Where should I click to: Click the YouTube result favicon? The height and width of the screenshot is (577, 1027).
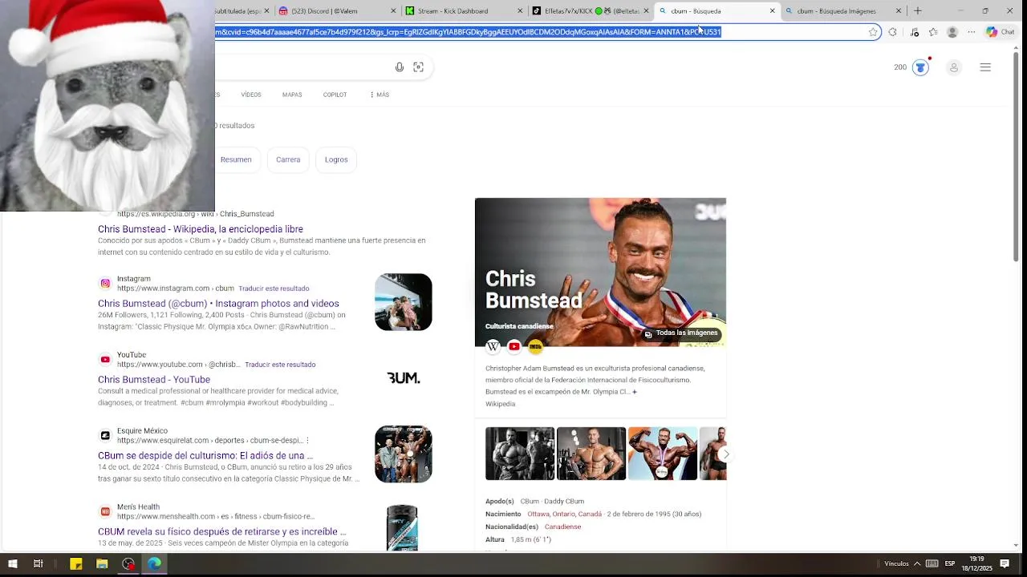pyautogui.click(x=105, y=360)
